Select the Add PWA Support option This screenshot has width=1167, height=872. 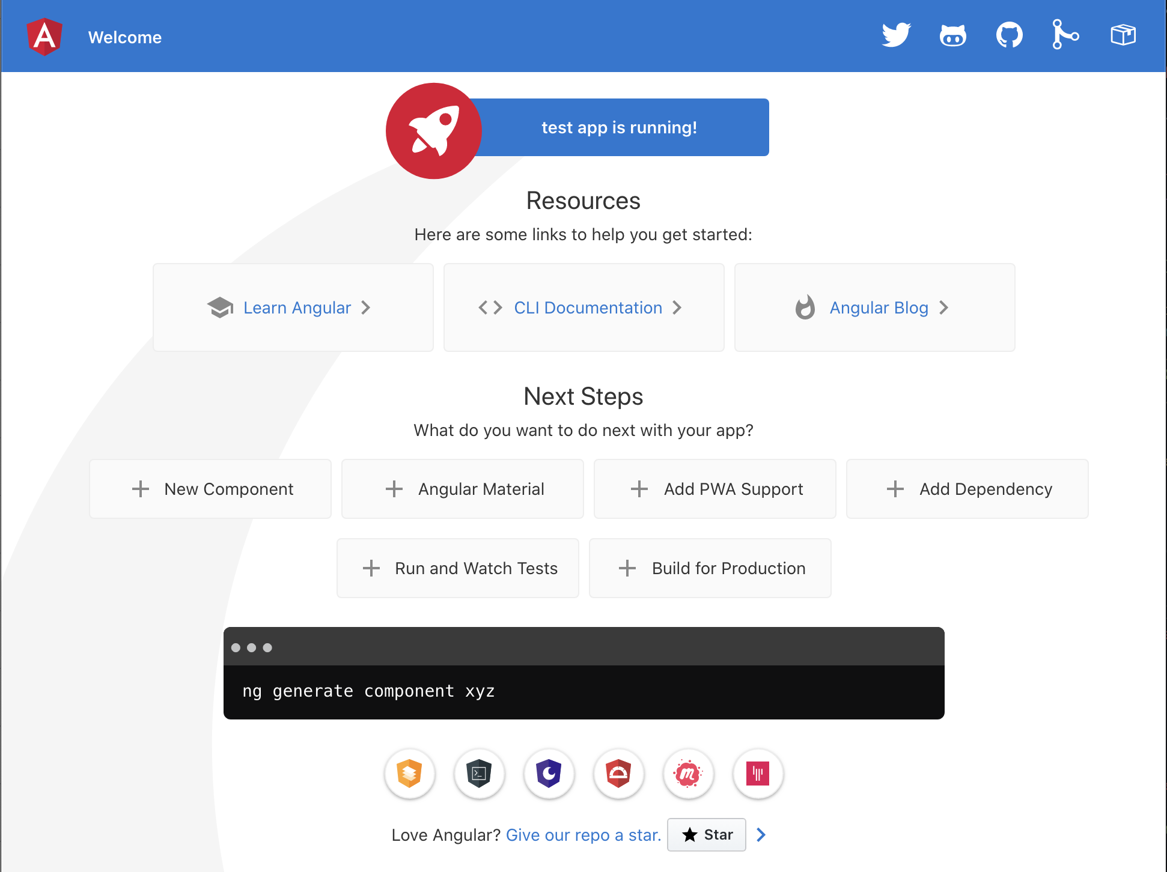tap(715, 489)
